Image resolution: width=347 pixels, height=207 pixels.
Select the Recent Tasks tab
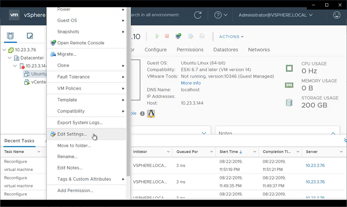coord(19,141)
